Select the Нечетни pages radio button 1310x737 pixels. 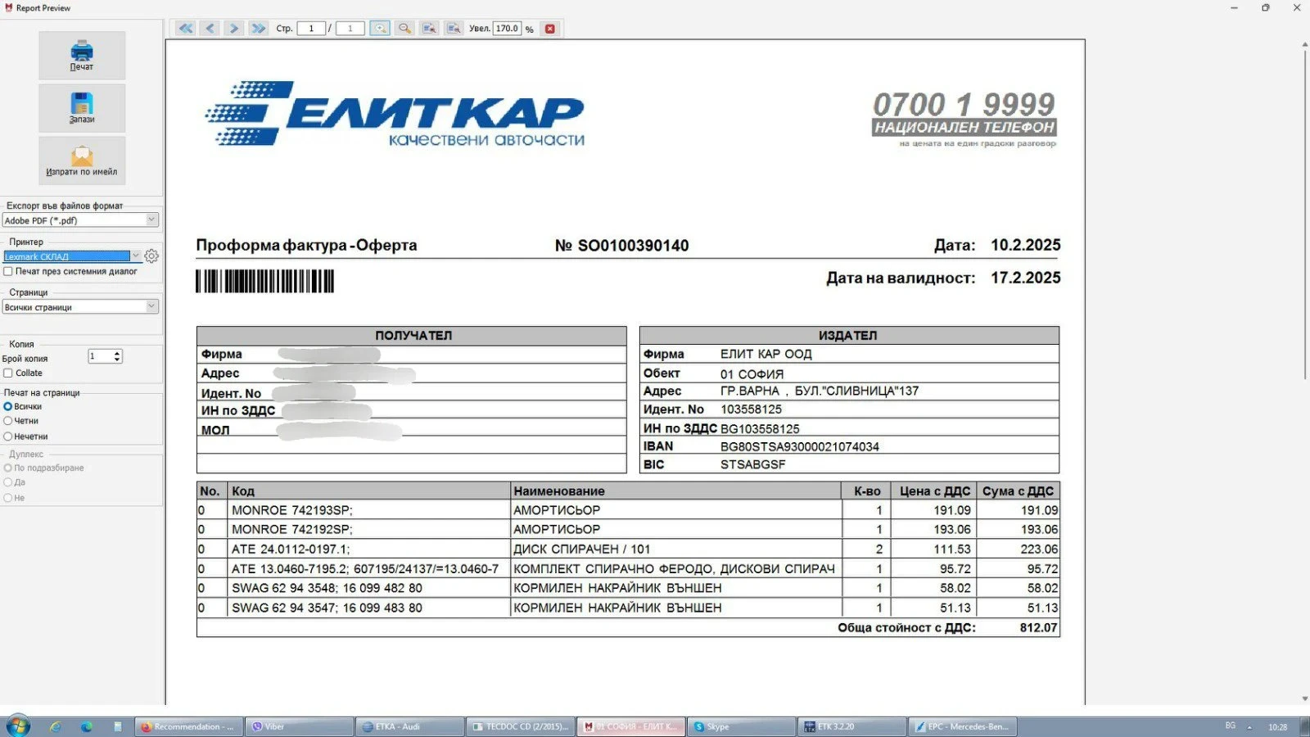(x=8, y=436)
